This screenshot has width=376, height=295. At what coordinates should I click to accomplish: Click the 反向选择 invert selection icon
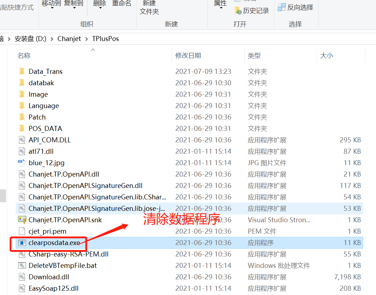pos(281,7)
